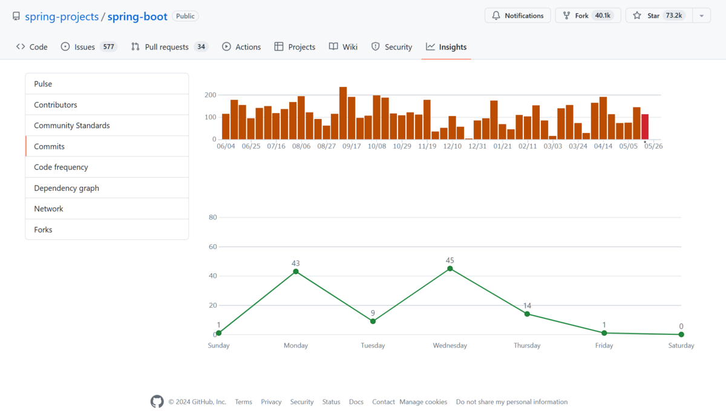Open the footer Security link

click(x=302, y=402)
